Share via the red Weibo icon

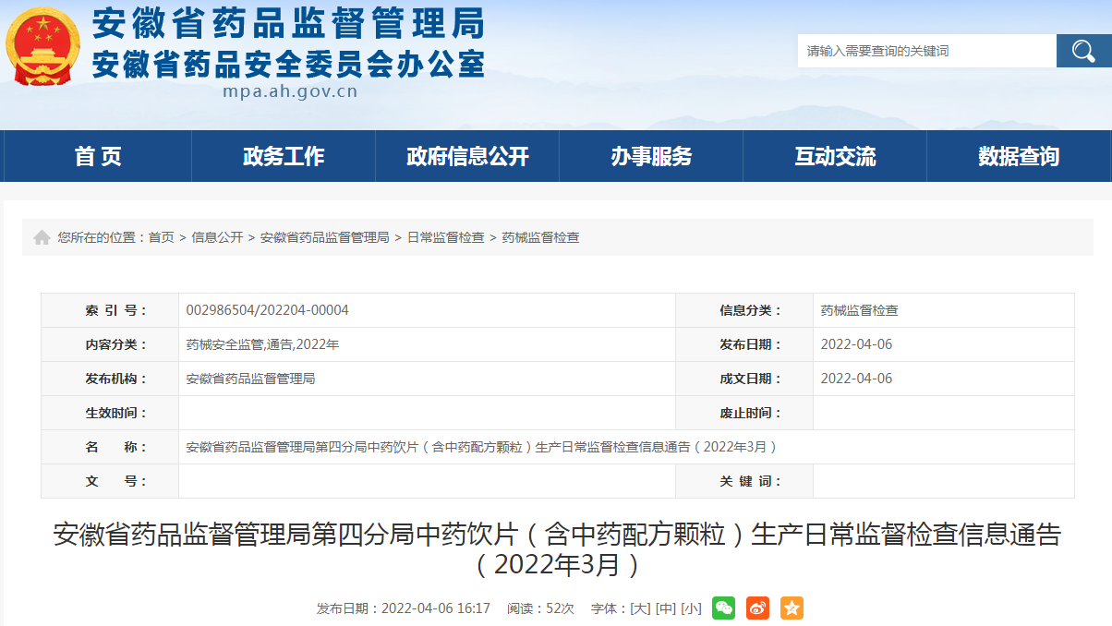pyautogui.click(x=757, y=608)
